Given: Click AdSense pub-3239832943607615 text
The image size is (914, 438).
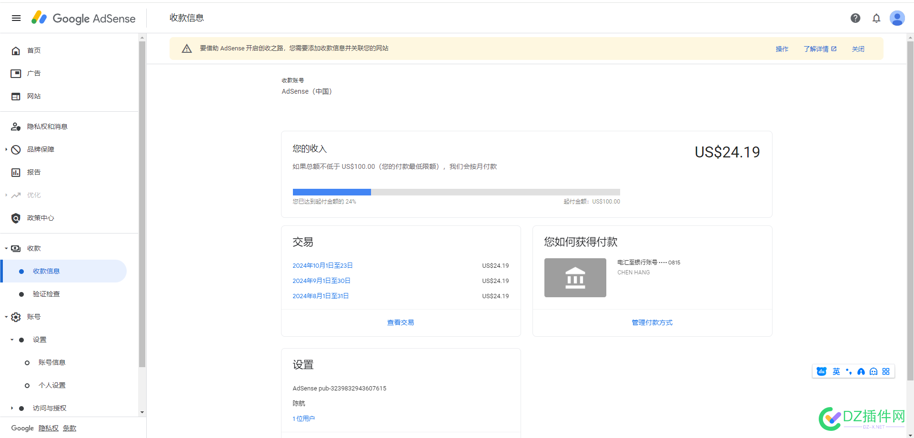Looking at the screenshot, I should (340, 389).
